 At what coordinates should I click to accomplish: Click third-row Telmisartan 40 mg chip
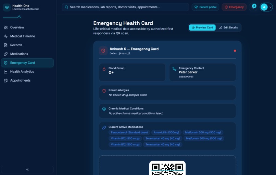pyautogui.click(x=163, y=144)
